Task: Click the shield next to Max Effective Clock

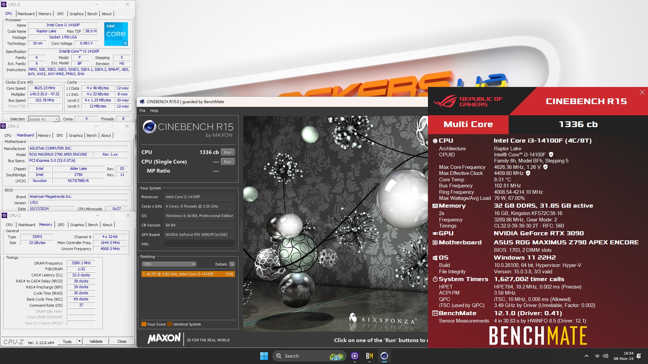Action: [x=528, y=173]
